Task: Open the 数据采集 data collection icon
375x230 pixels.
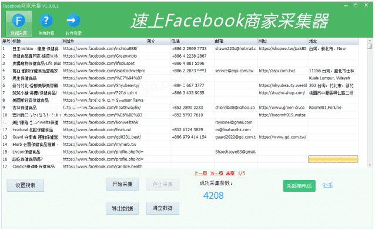Action: coord(19,24)
